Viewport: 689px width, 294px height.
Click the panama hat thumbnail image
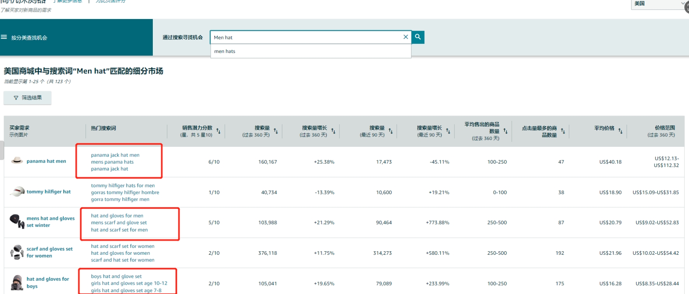point(17,160)
